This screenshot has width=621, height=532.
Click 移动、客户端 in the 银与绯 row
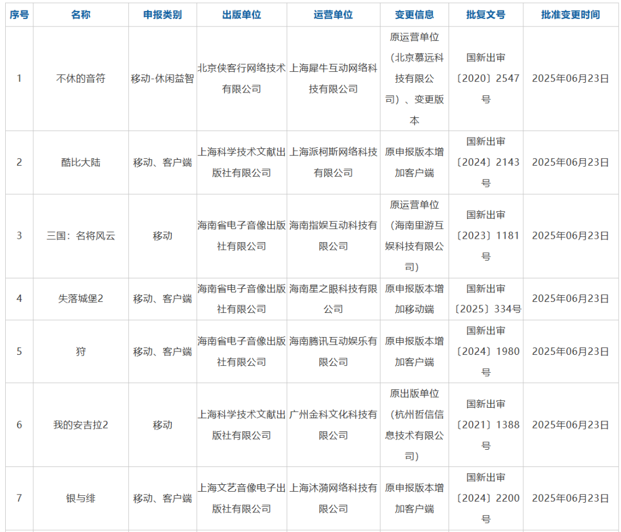click(162, 498)
